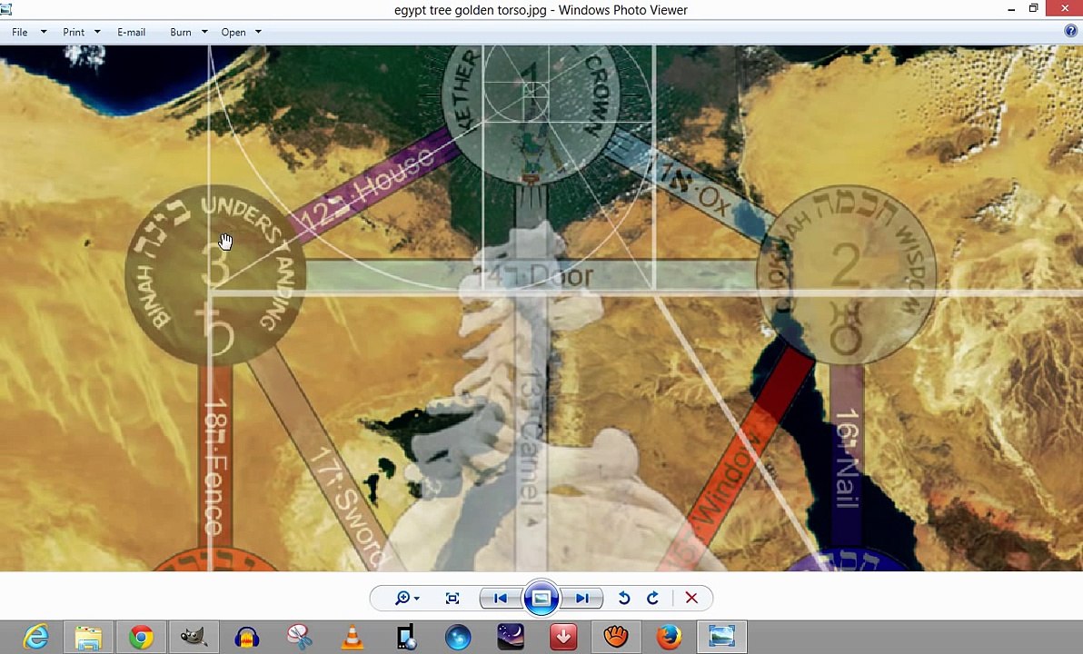The width and height of the screenshot is (1083, 654).
Task: Open the phone device app on taskbar
Action: [405, 637]
